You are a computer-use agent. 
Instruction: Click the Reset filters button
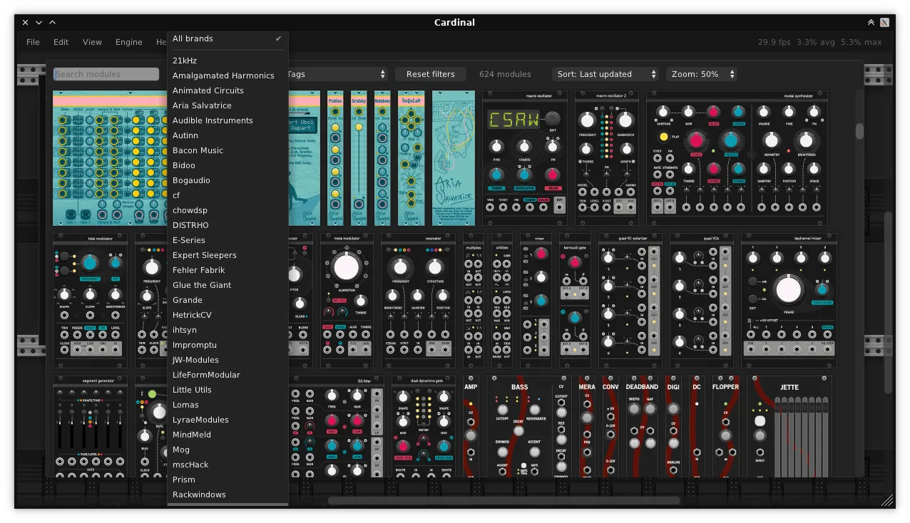[x=430, y=74]
